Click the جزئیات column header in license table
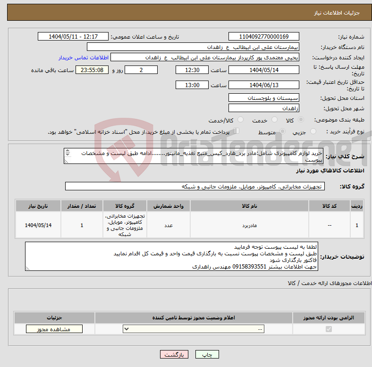Image resolution: width=372 pixels, height=367 pixels. point(54,318)
